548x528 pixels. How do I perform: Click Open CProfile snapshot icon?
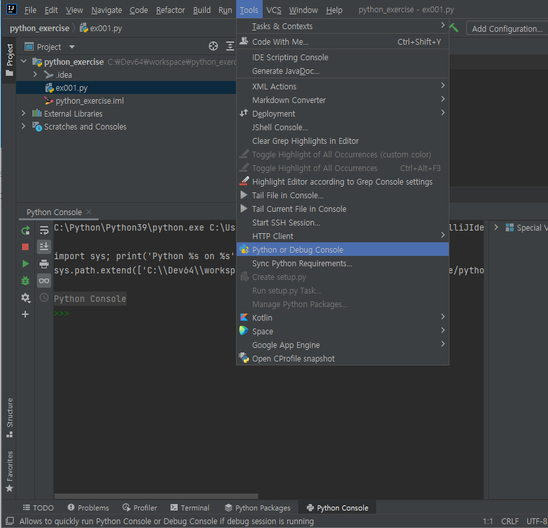[244, 358]
